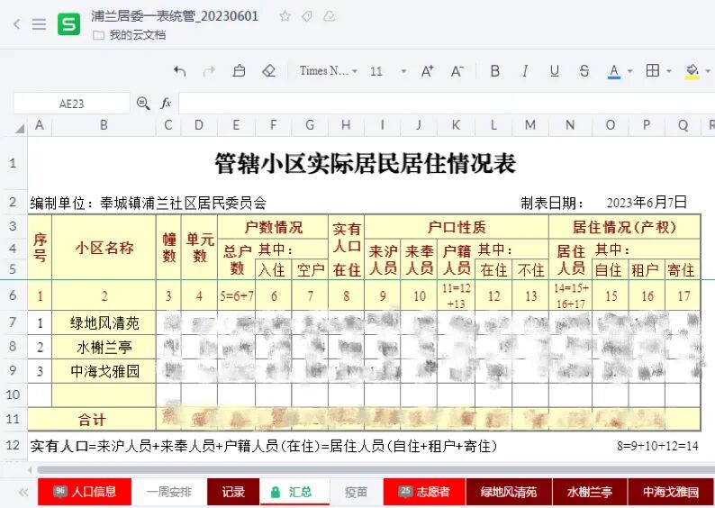Click the fill color dropdown arrow
The image size is (715, 508).
tap(708, 71)
